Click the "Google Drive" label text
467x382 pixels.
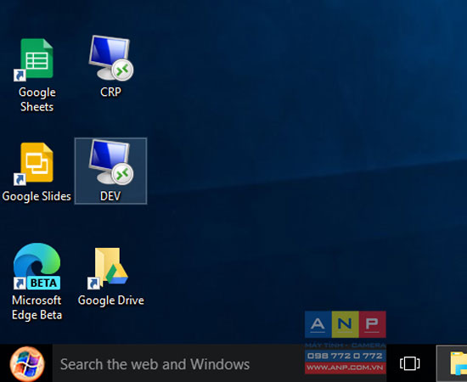111,301
